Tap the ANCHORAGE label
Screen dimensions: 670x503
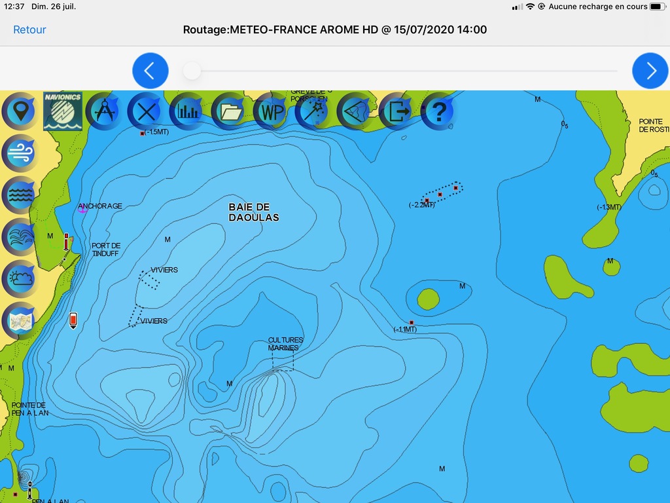click(101, 206)
